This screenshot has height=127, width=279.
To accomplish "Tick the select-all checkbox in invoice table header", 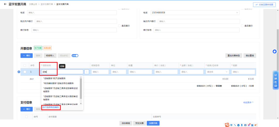I will tap(25, 66).
